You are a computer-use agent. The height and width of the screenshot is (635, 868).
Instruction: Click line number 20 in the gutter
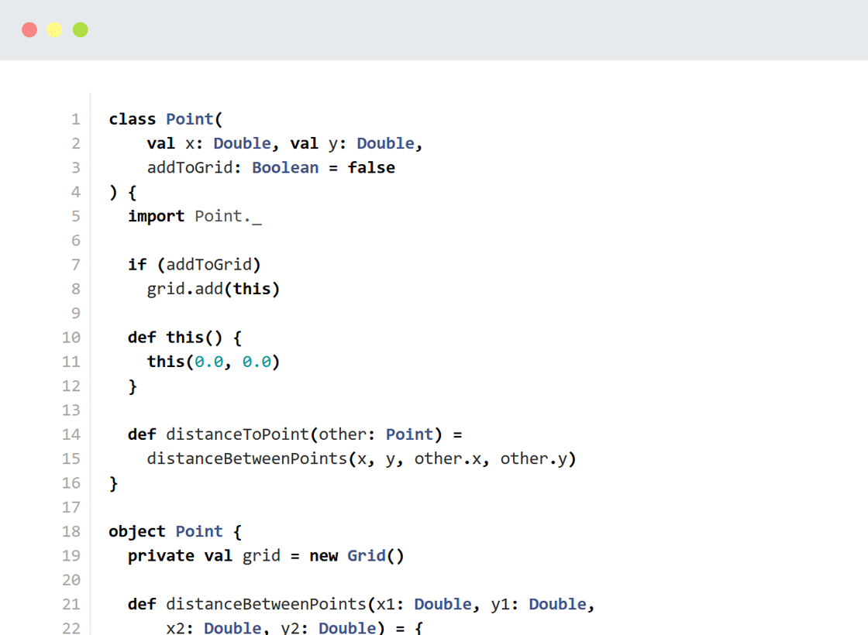[x=71, y=580]
